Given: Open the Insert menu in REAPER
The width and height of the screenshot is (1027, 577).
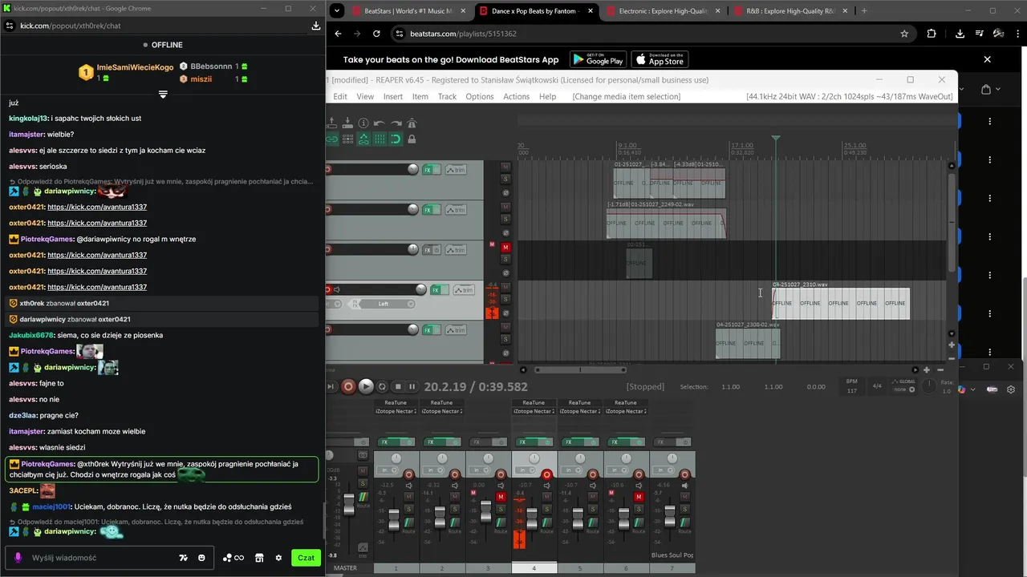Looking at the screenshot, I should pyautogui.click(x=393, y=96).
